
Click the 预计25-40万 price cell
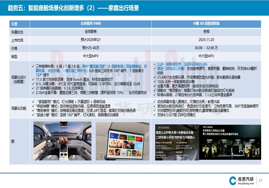(91, 48)
